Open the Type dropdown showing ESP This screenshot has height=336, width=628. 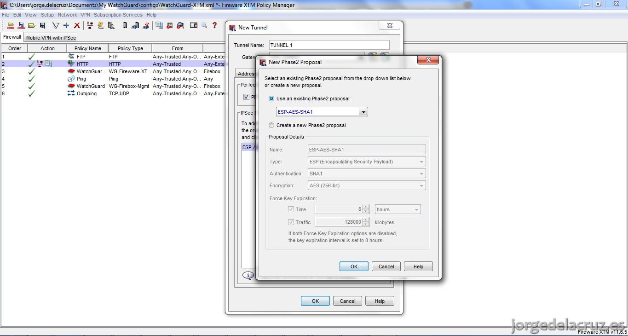[367, 162]
